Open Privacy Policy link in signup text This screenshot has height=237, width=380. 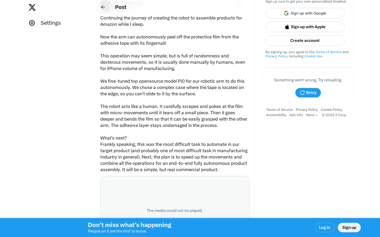click(276, 56)
